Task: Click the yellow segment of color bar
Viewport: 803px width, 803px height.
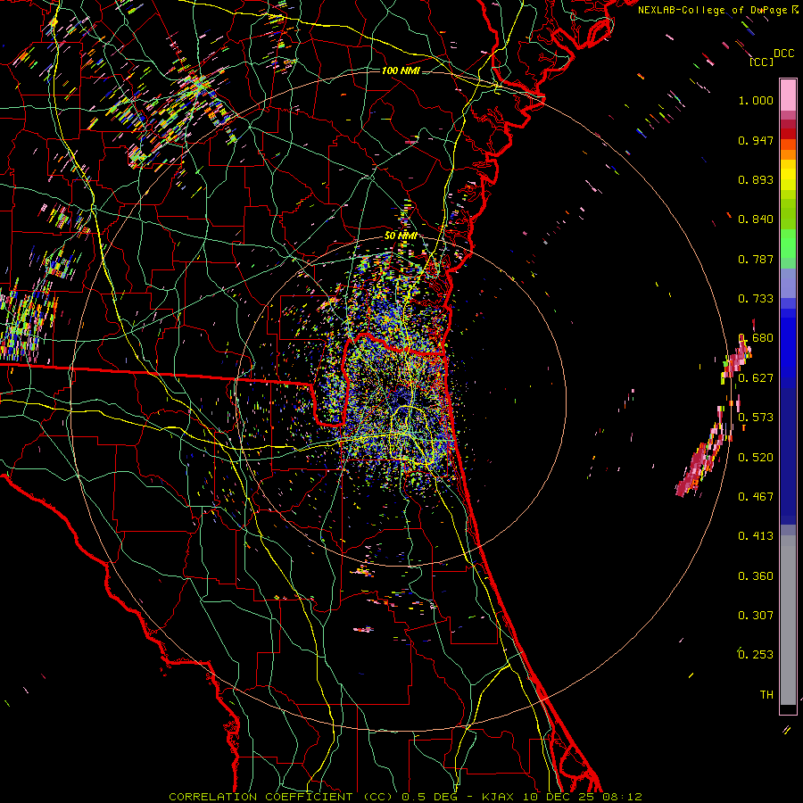Action: click(x=788, y=176)
